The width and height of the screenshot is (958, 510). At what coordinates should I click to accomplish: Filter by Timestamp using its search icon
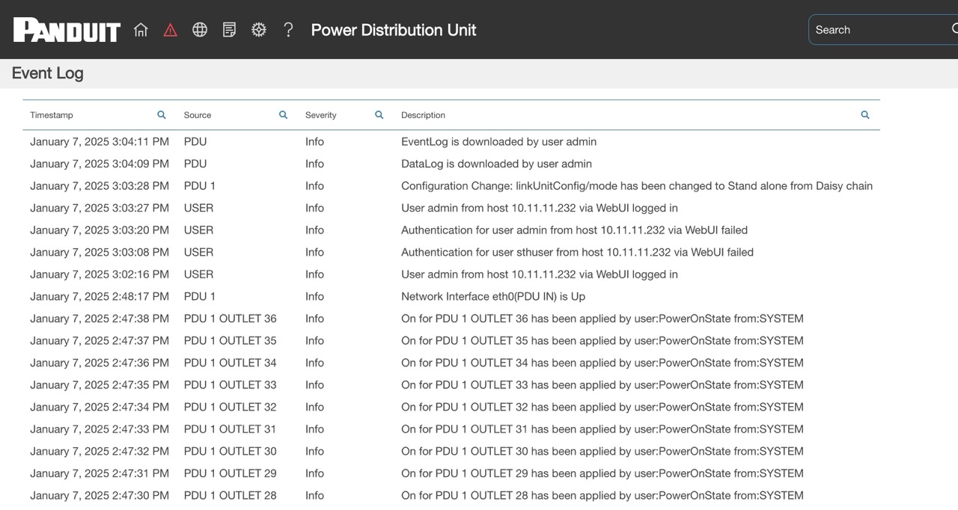[x=162, y=115]
